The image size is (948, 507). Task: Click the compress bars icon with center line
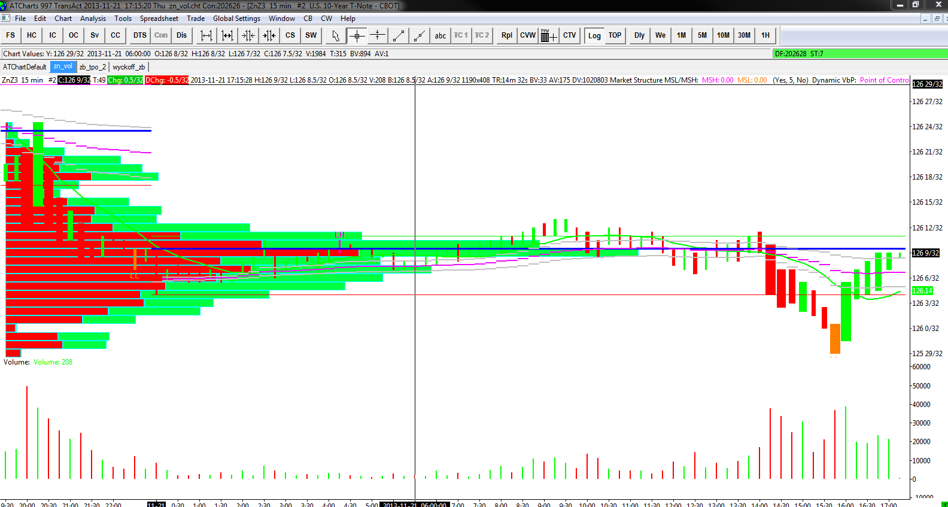(248, 35)
